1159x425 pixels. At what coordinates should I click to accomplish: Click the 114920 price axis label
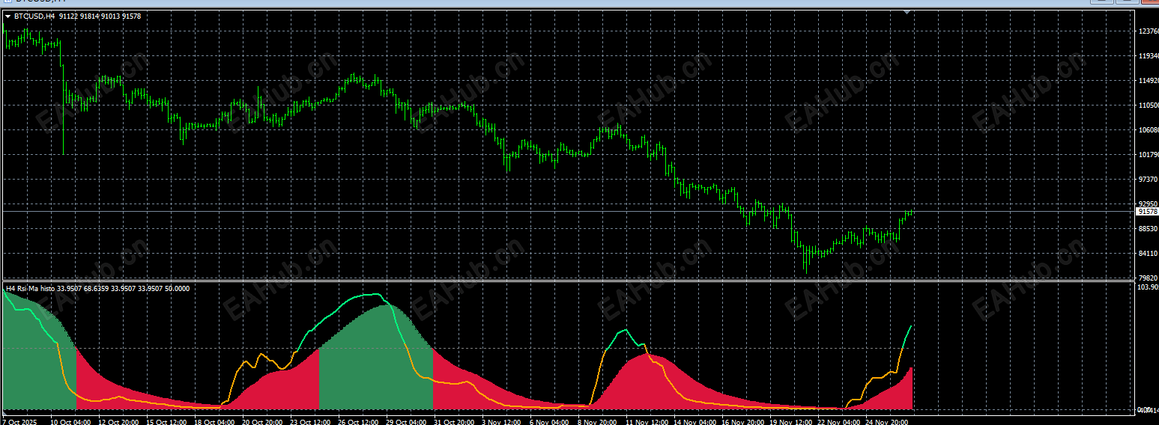click(x=1149, y=81)
